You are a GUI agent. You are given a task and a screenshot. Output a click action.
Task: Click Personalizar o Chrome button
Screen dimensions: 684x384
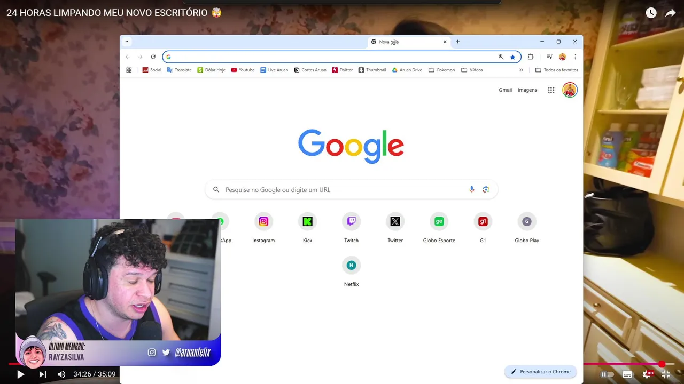540,372
